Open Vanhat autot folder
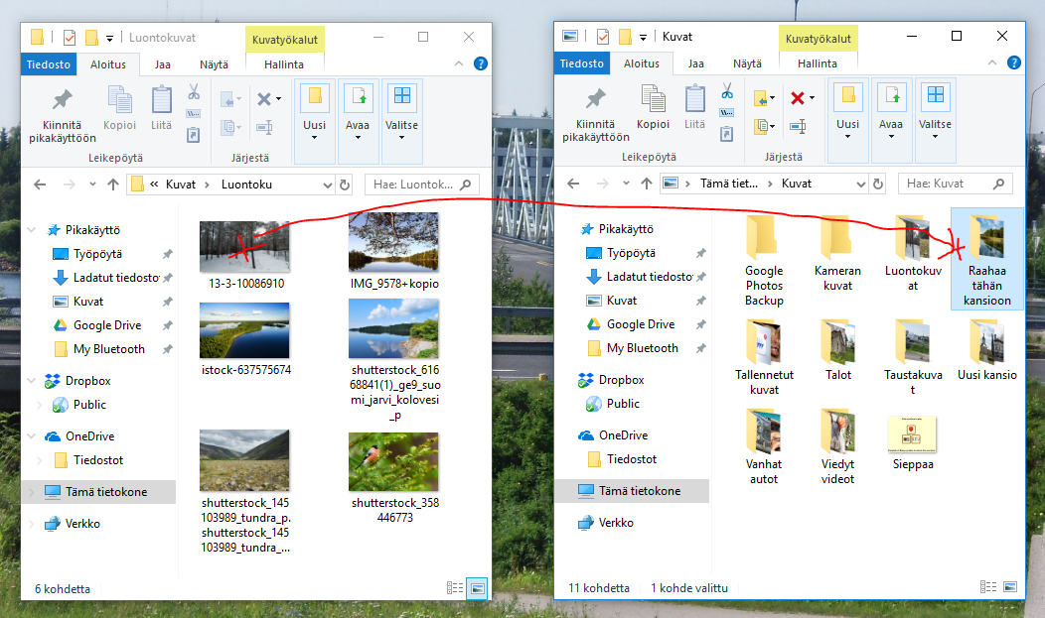The width and height of the screenshot is (1045, 618). pos(764,447)
